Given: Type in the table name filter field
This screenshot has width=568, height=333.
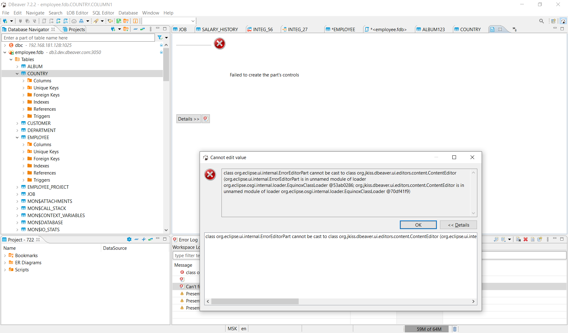Looking at the screenshot, I should pyautogui.click(x=77, y=37).
